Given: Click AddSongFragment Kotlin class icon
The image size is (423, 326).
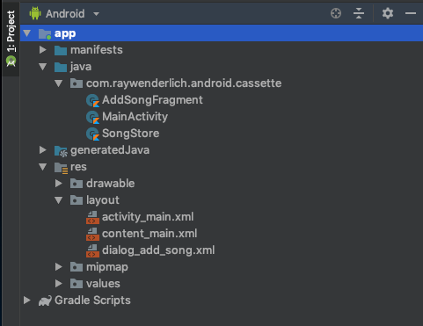Looking at the screenshot, I should 92,100.
